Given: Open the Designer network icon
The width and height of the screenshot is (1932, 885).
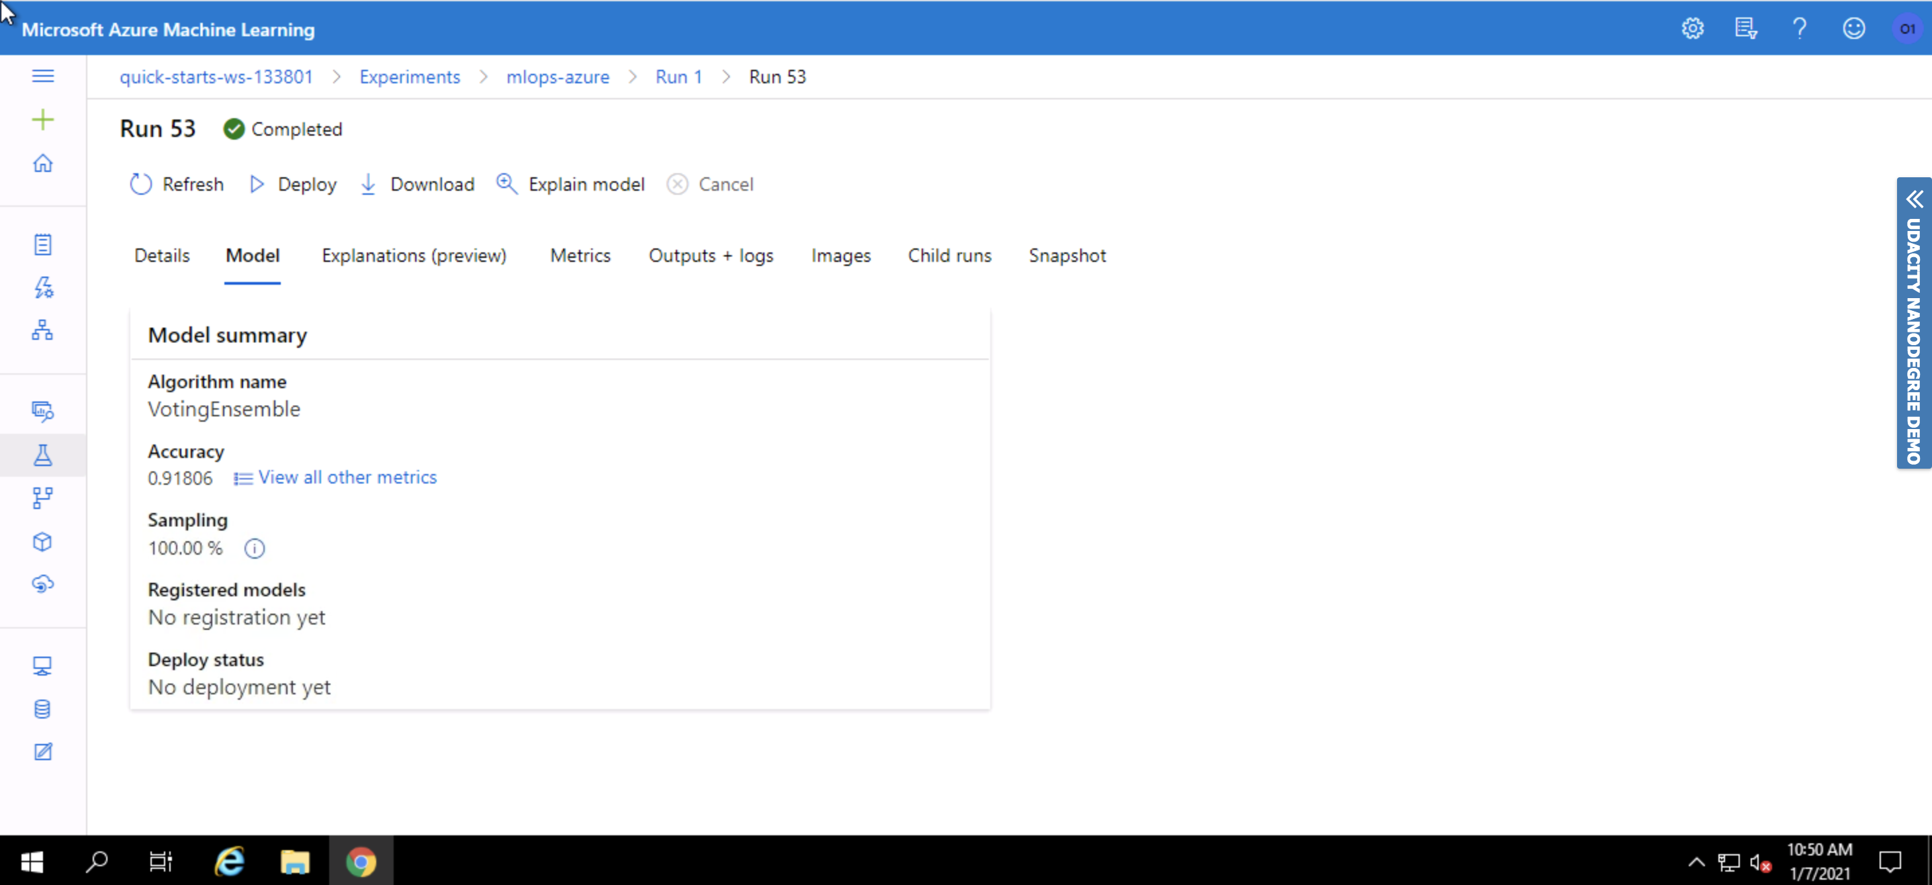Looking at the screenshot, I should pyautogui.click(x=43, y=330).
